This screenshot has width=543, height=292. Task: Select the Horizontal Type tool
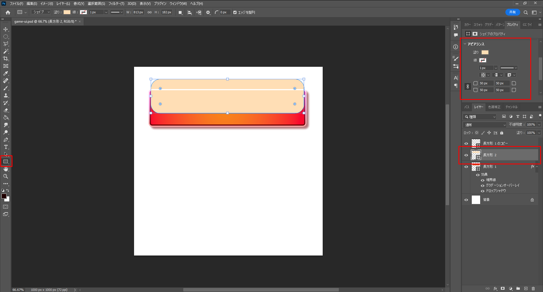(x=6, y=147)
